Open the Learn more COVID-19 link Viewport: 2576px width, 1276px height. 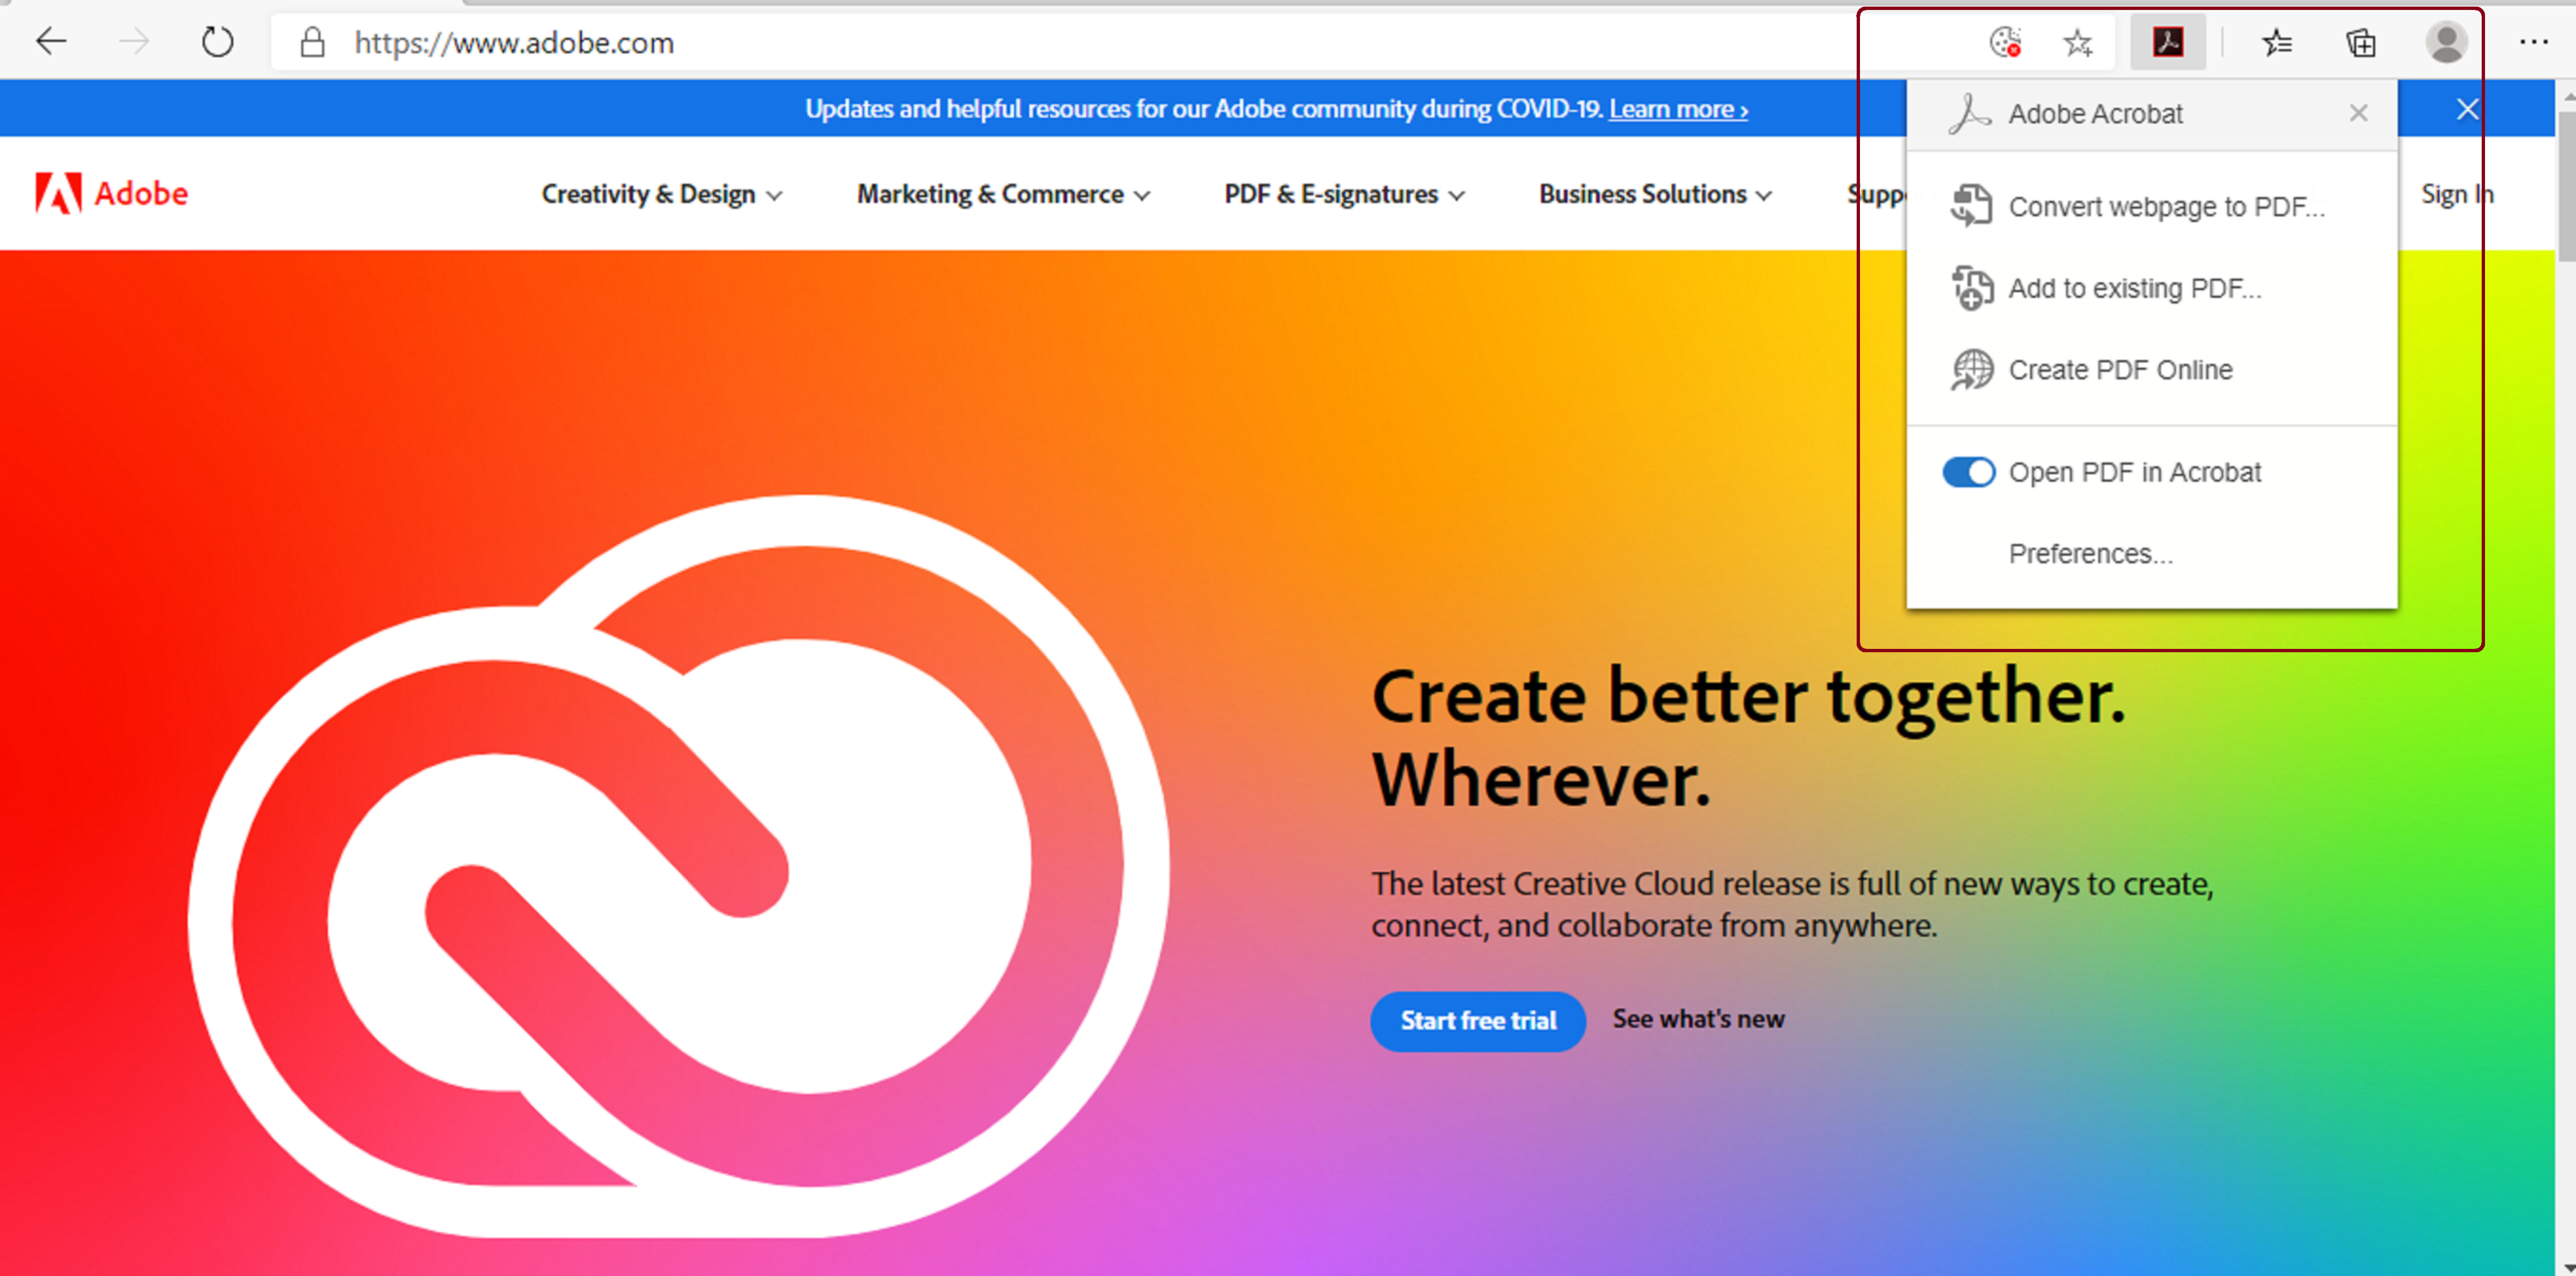[x=1678, y=109]
